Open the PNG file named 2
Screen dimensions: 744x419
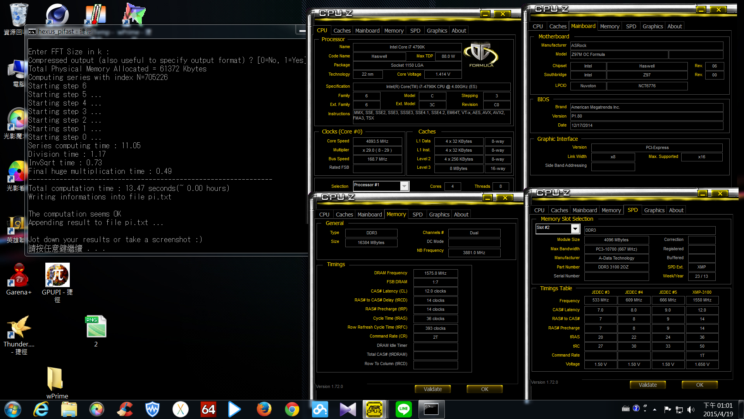point(96,331)
